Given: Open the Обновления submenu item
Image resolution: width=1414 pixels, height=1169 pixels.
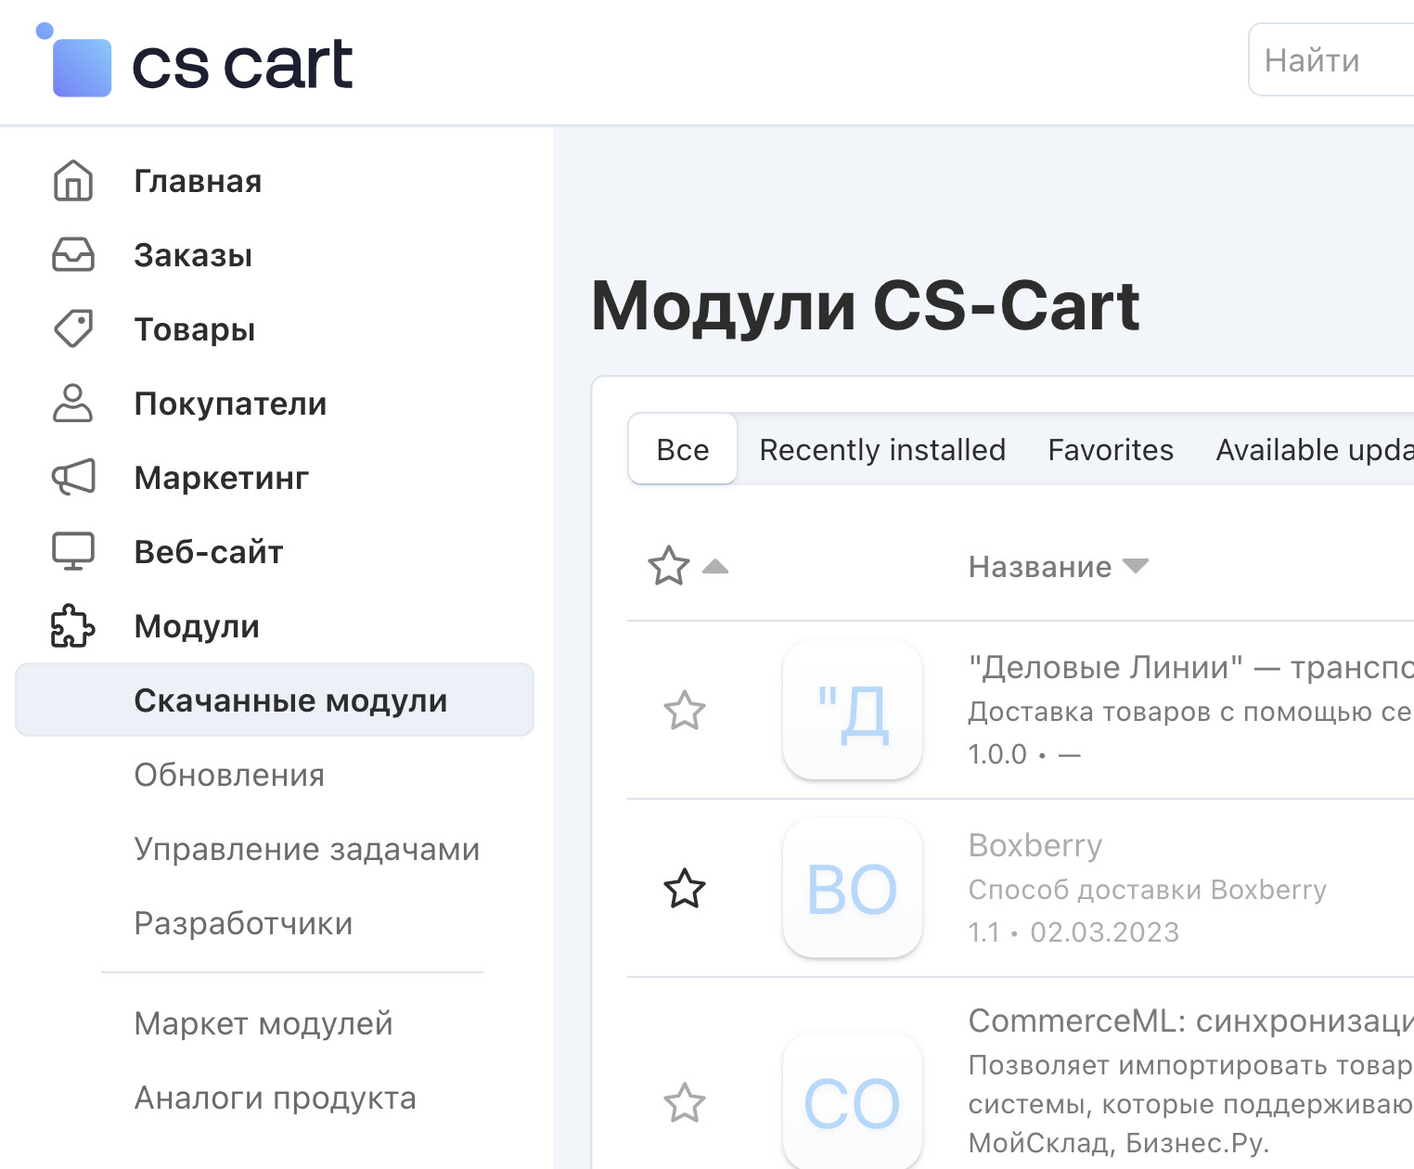Looking at the screenshot, I should click(229, 775).
